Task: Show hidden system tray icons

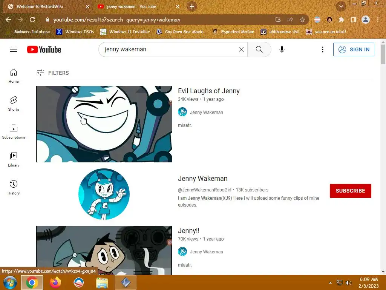Action: (330, 283)
